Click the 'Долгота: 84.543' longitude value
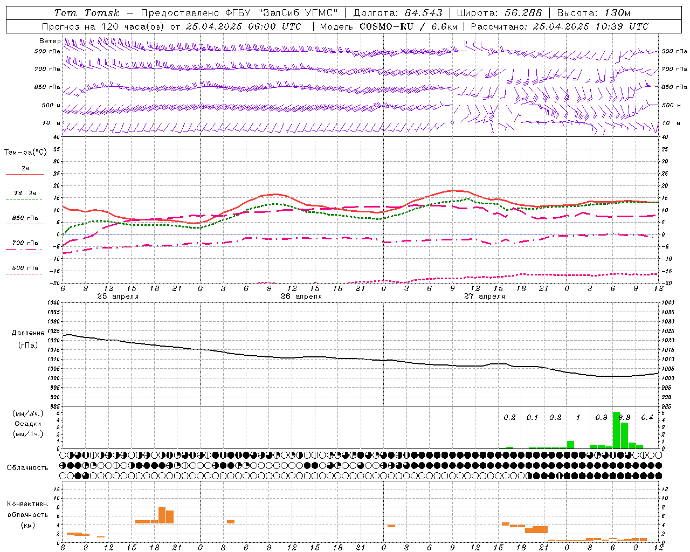This screenshot has height=552, width=690. [x=398, y=13]
